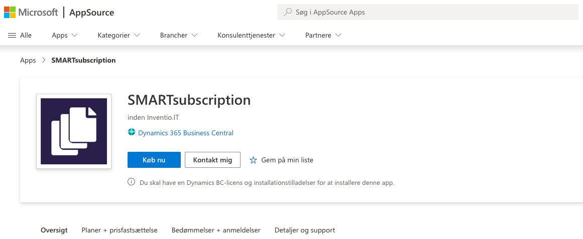Click the Microsoft logo
The height and width of the screenshot is (239, 583).
pyautogui.click(x=31, y=13)
